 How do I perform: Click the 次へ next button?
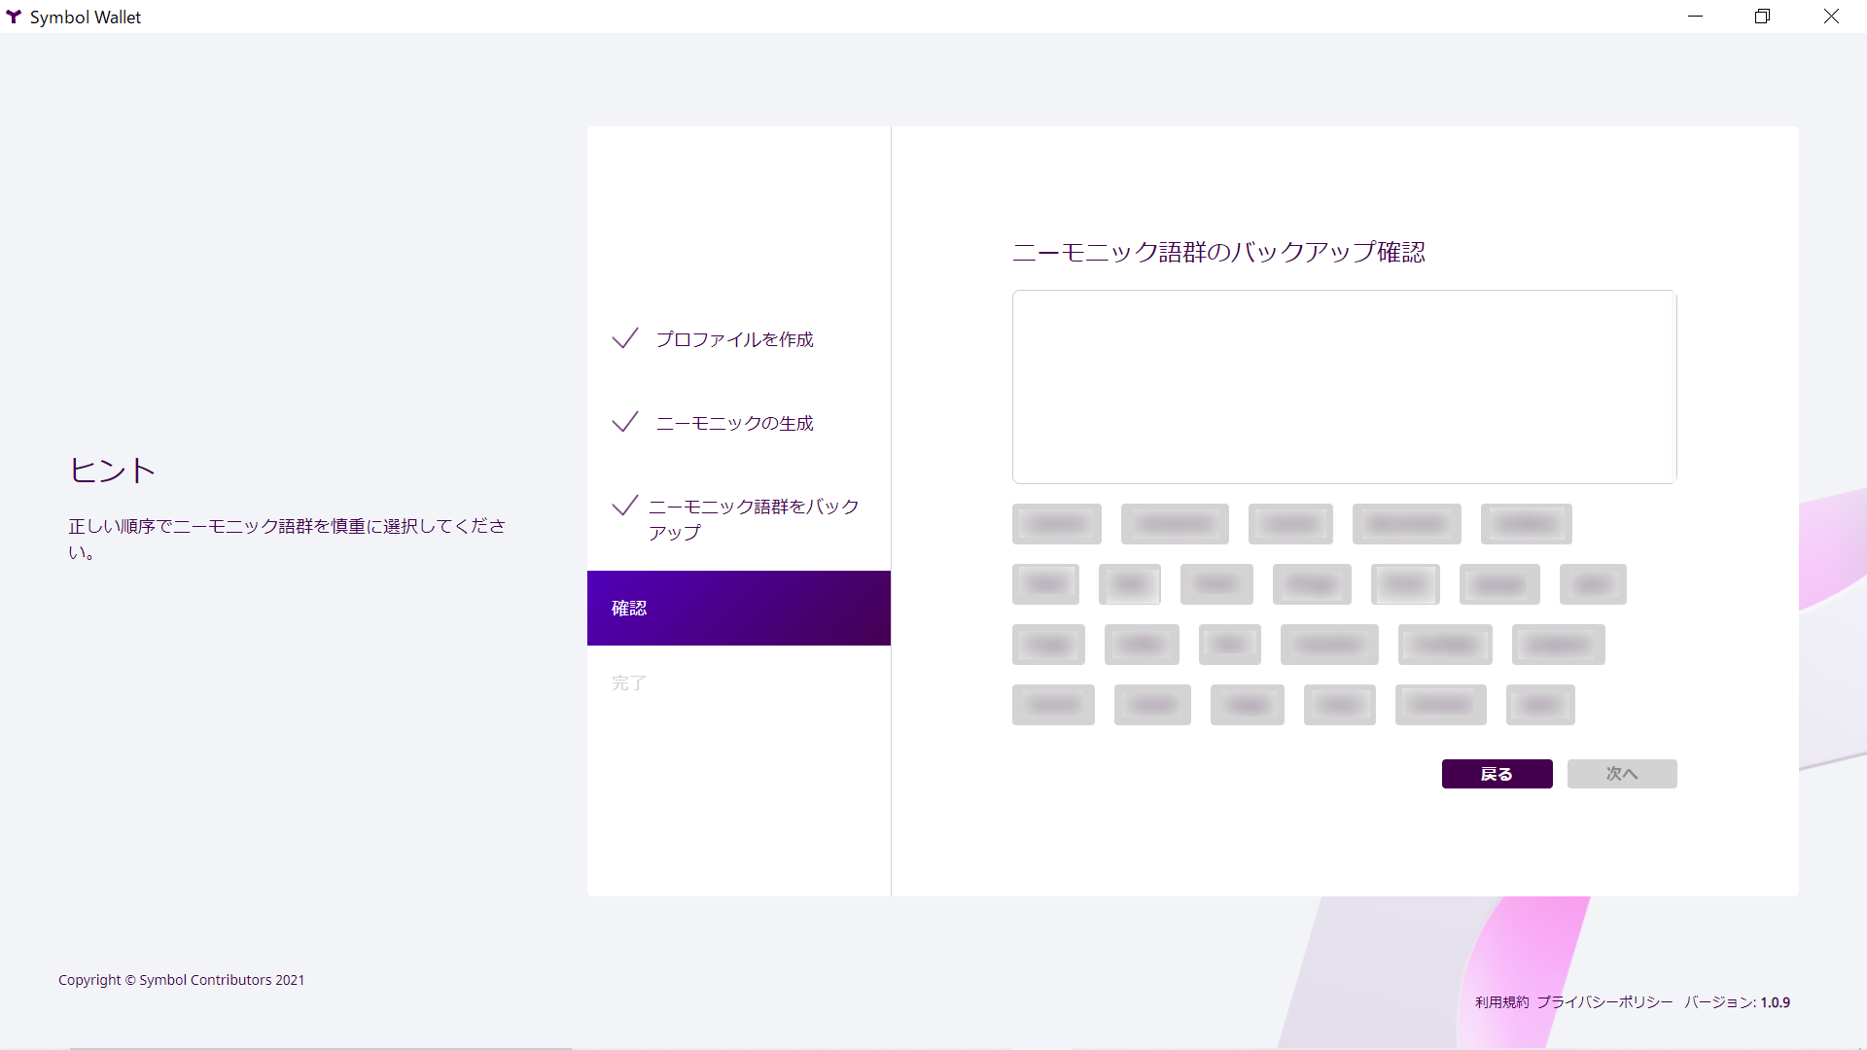pos(1622,774)
